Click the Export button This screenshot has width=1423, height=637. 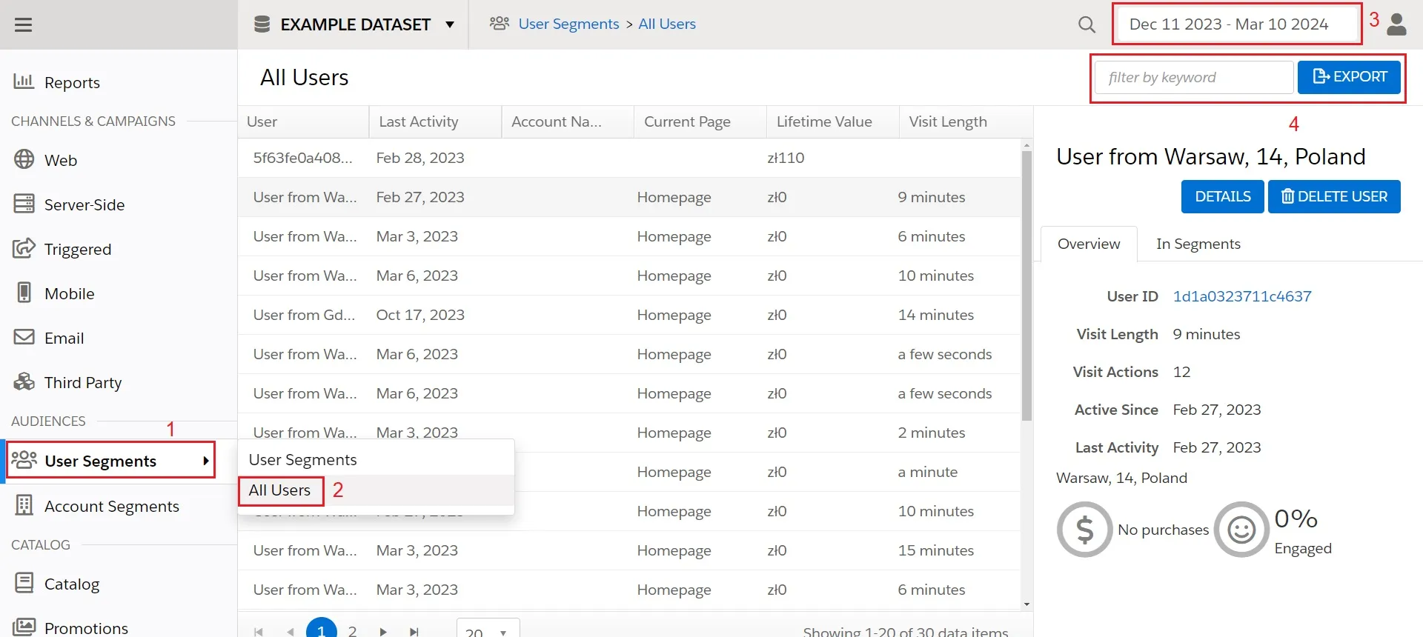click(1349, 77)
